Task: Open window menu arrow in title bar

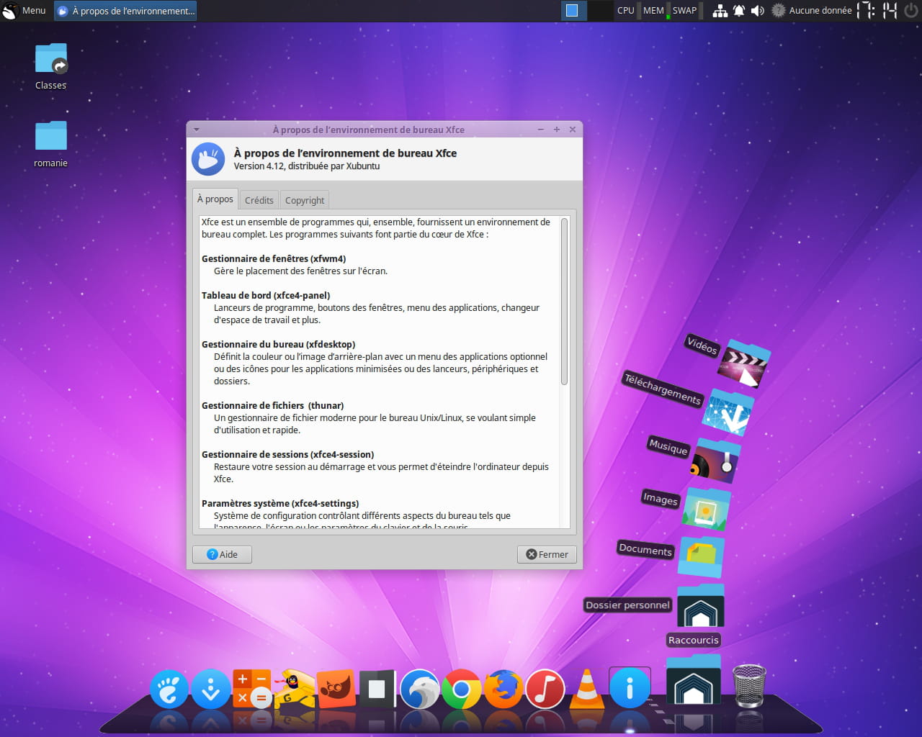Action: 197,130
